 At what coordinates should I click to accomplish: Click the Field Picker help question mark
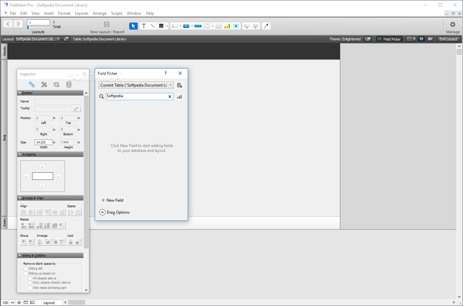coord(166,73)
